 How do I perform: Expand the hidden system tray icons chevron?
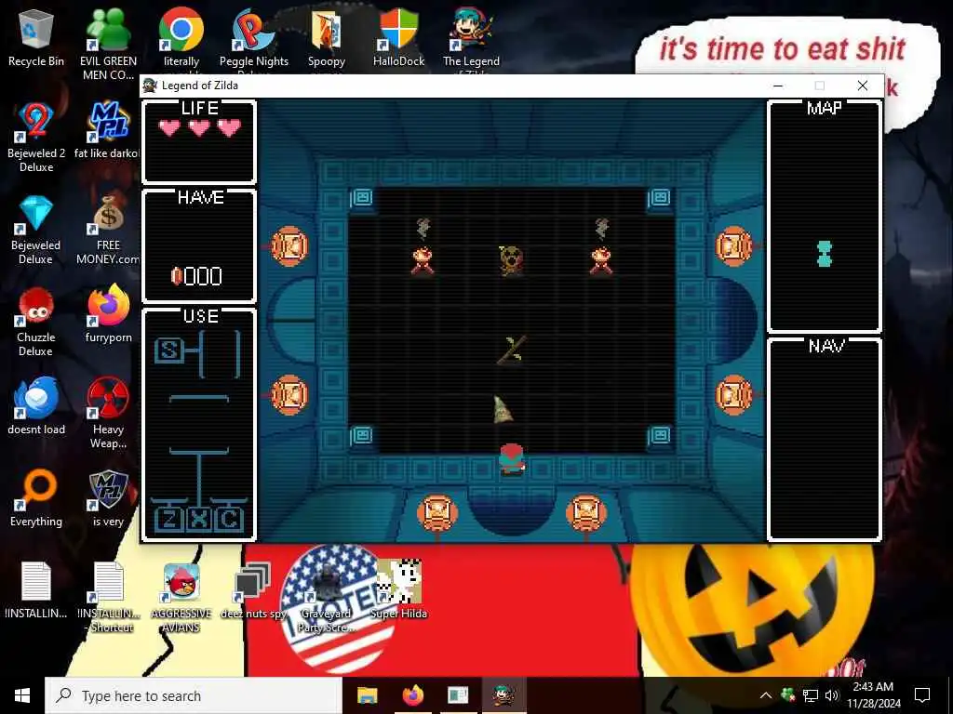(766, 695)
